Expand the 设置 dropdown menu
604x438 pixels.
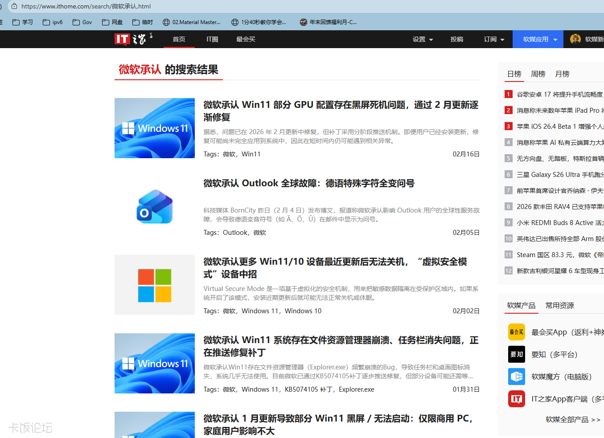point(423,39)
